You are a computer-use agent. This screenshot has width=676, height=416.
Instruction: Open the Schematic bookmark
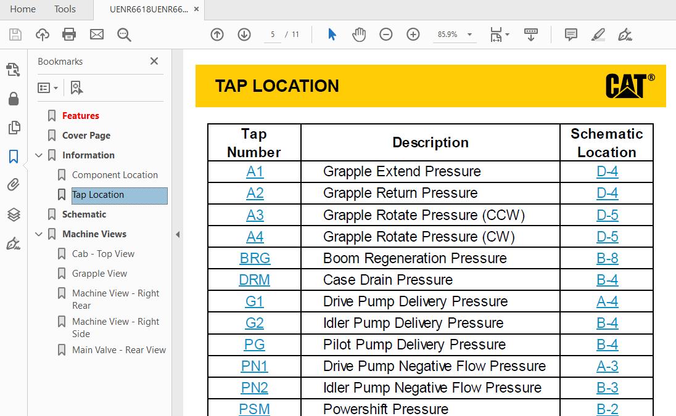(x=84, y=214)
